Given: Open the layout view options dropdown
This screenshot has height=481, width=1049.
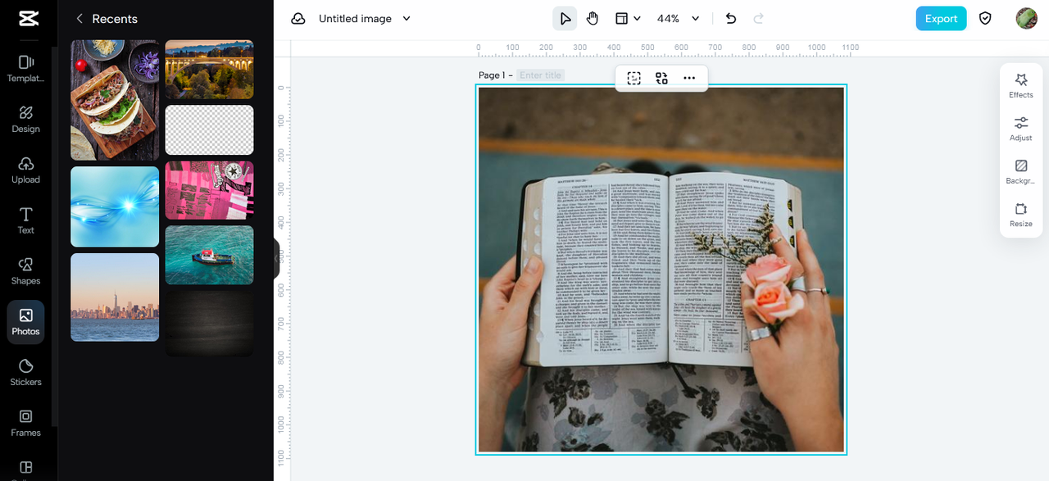Looking at the screenshot, I should coord(628,19).
